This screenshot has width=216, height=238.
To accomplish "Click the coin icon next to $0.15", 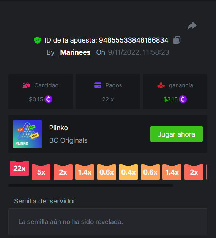I will click(x=49, y=99).
